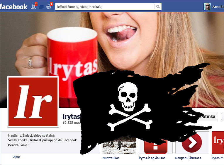This screenshot has width=224, height=165.
Task: Click the Naujienų šturmas text label
Action: 188,158
